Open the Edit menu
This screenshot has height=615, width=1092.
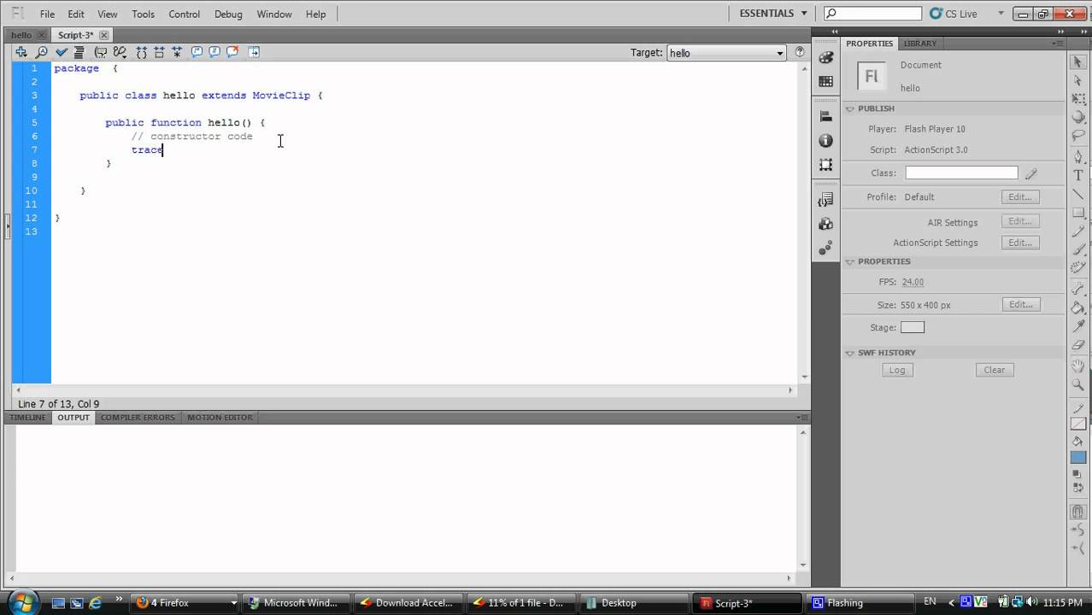[x=76, y=14]
